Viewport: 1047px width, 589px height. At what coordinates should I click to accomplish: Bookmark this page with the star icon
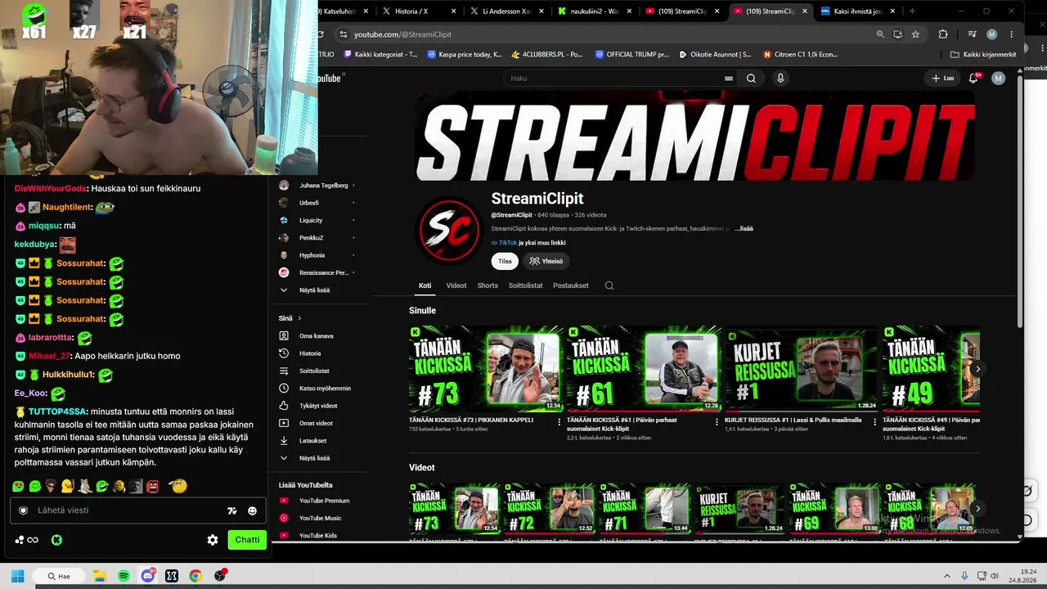(x=915, y=34)
